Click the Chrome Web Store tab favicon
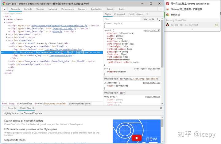The width and height of the screenshot is (221, 144). pyautogui.click(x=168, y=9)
